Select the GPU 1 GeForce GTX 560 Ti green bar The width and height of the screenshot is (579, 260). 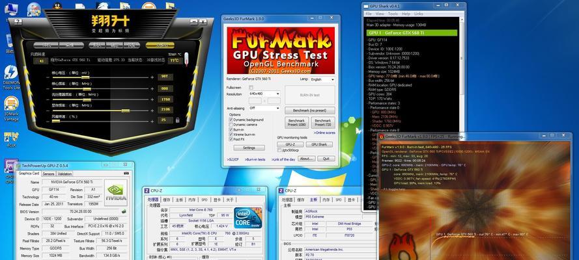pyautogui.click(x=412, y=32)
